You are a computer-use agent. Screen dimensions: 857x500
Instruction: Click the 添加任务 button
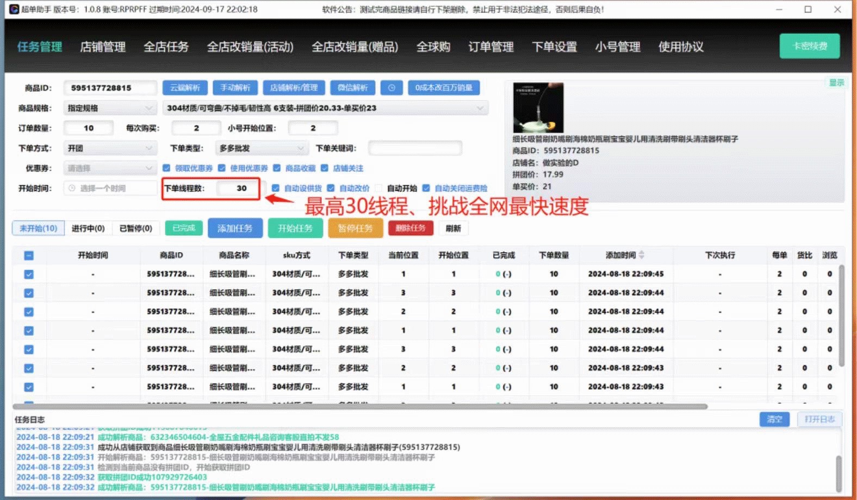tap(235, 228)
